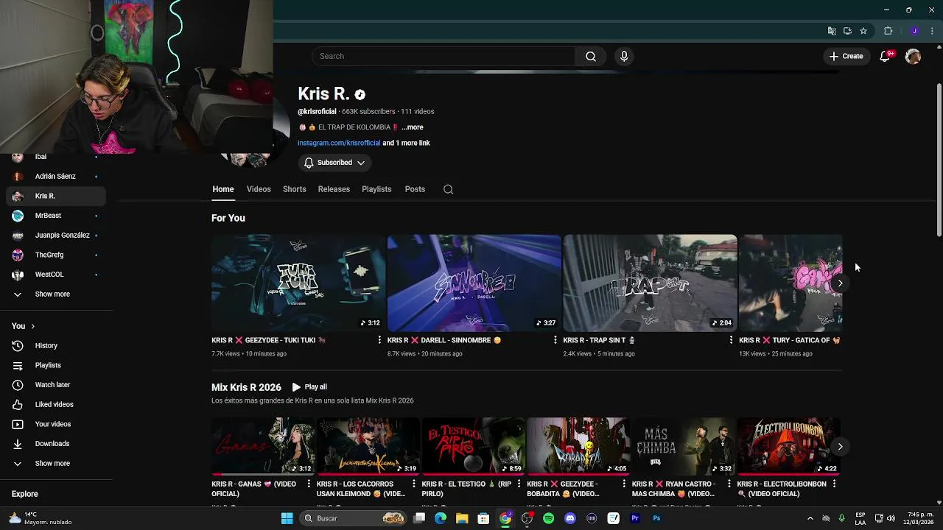Switch to the Home tab

[x=223, y=189]
